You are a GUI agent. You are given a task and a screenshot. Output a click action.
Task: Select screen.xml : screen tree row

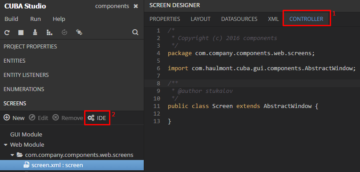click(72, 165)
